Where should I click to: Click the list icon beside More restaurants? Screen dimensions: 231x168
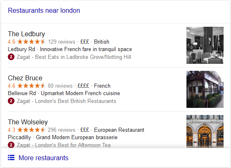[x=11, y=158]
